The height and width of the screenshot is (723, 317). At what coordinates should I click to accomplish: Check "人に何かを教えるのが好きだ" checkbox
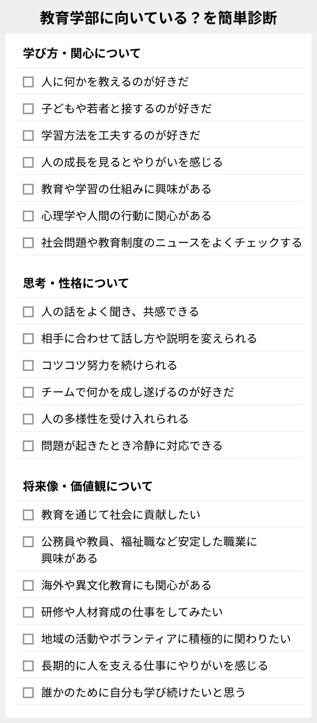click(28, 82)
